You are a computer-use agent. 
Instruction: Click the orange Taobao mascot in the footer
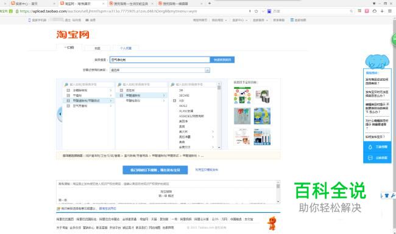pyautogui.click(x=272, y=223)
